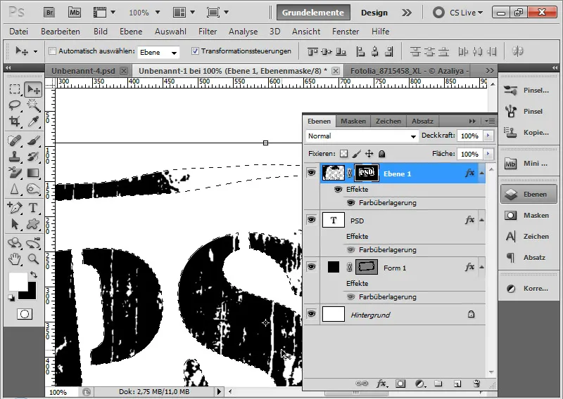Screen dimensions: 563x399
Task: Select the Custom Shape tool
Action: click(x=33, y=224)
